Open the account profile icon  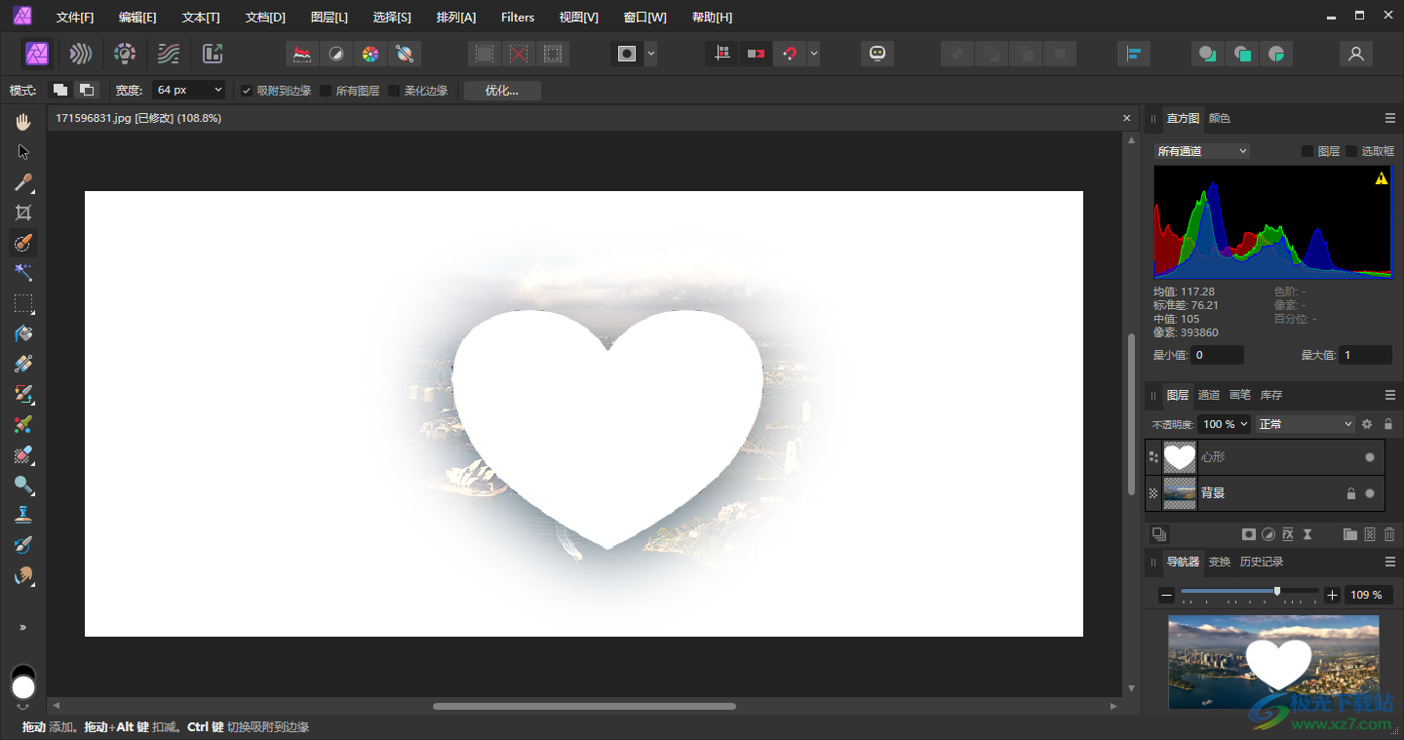tap(1355, 54)
